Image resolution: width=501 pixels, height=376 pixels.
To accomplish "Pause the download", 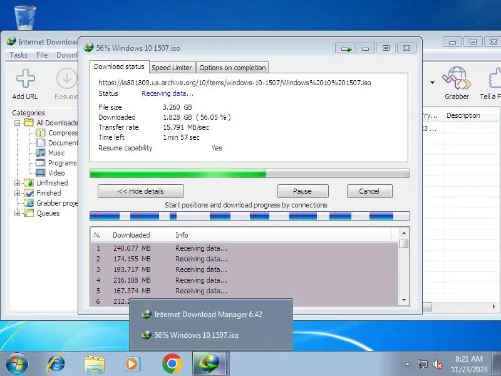I will coord(302,191).
